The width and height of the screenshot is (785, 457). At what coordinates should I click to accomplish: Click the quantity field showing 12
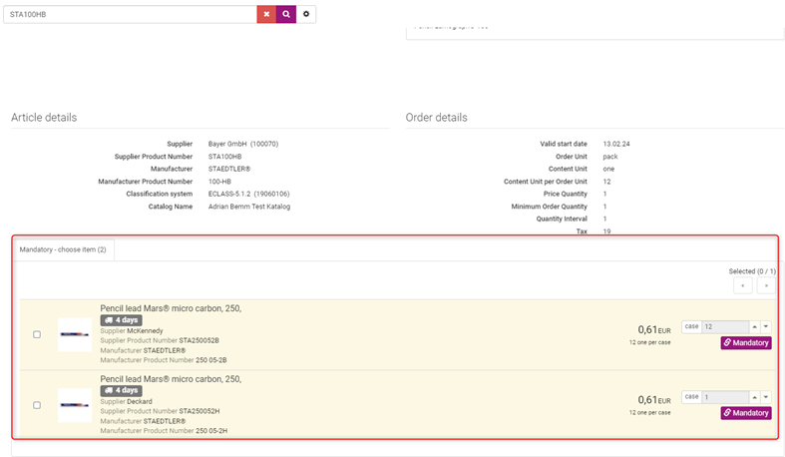(723, 326)
